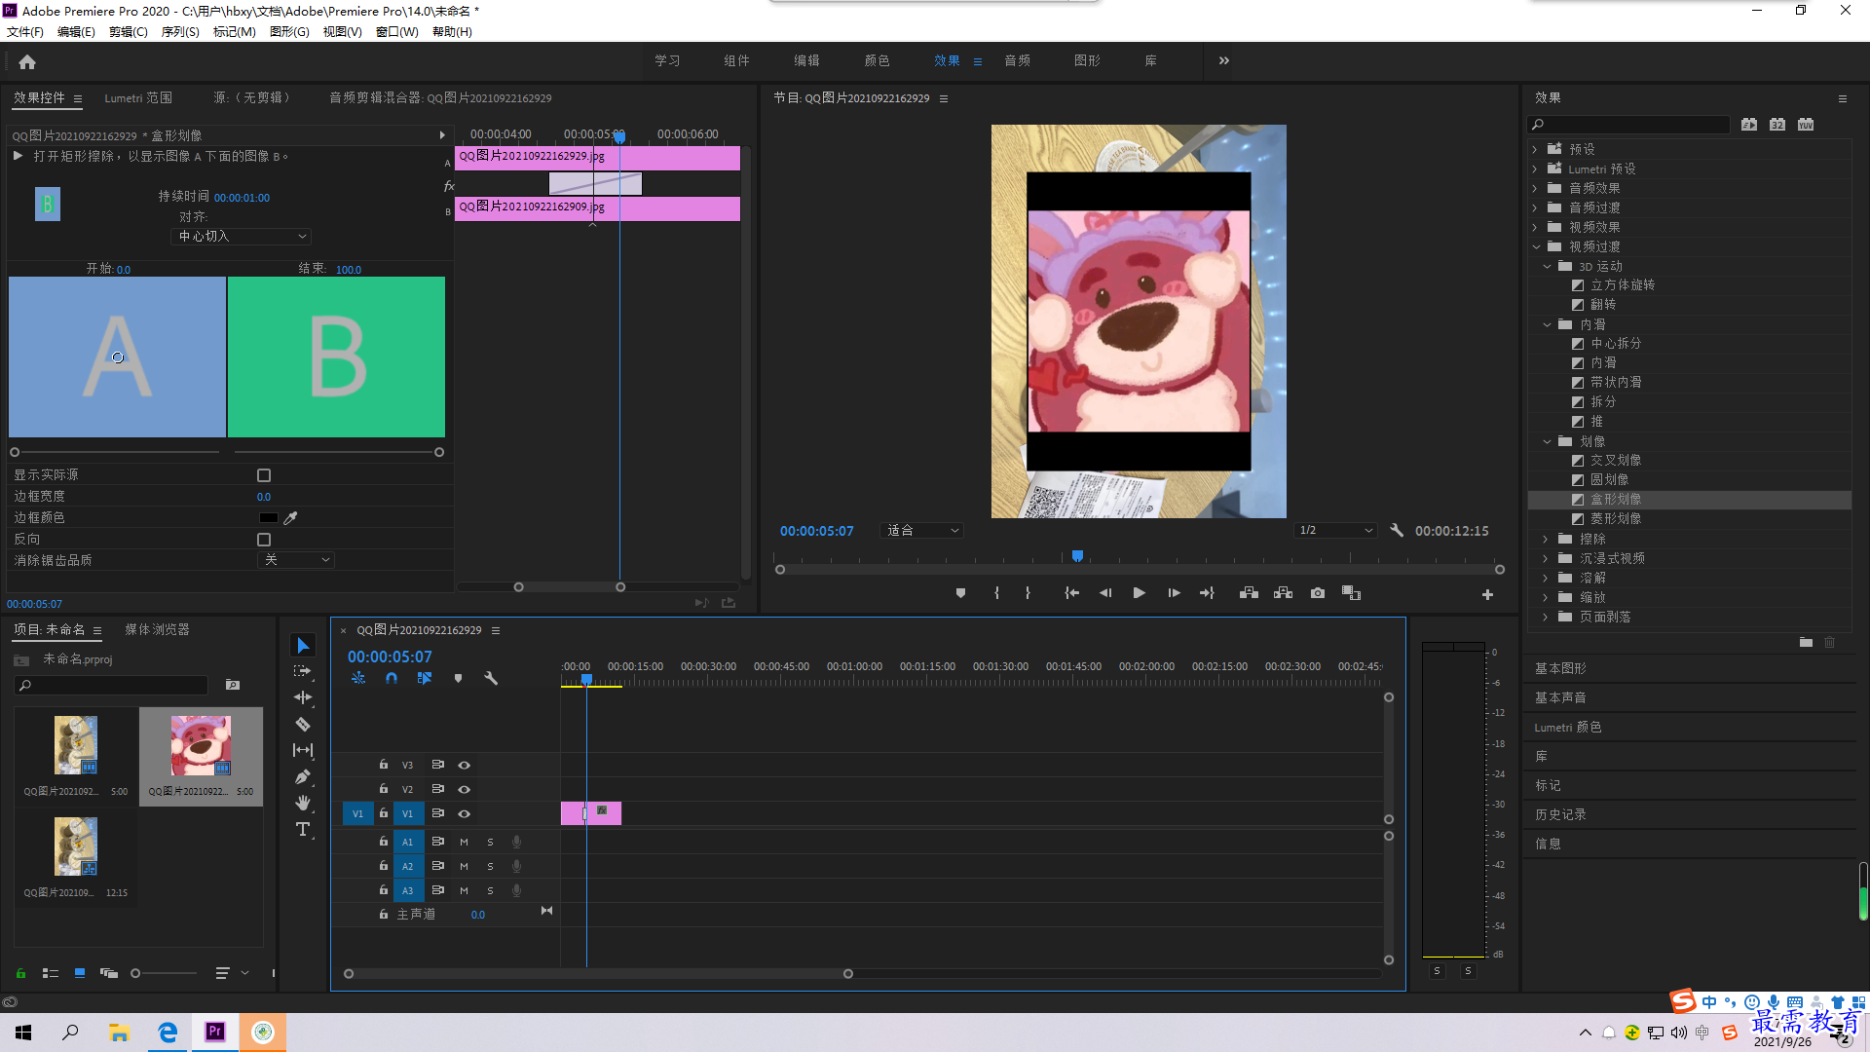Switch project panel to icon view

[80, 973]
